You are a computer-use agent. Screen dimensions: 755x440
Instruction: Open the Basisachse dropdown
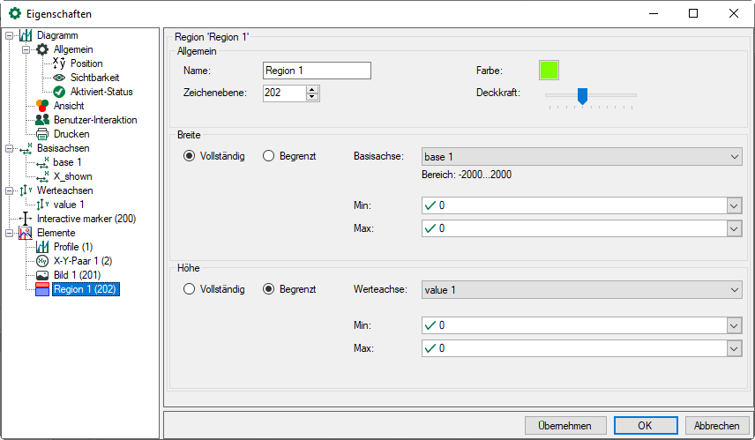click(x=581, y=157)
